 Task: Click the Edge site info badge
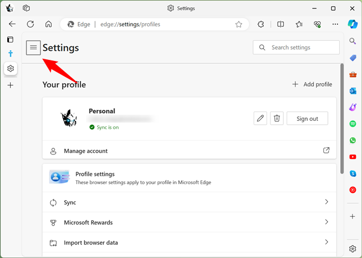[79, 24]
